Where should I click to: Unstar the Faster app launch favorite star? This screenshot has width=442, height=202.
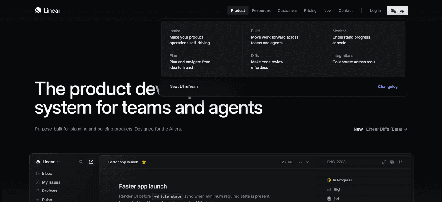[x=144, y=162]
